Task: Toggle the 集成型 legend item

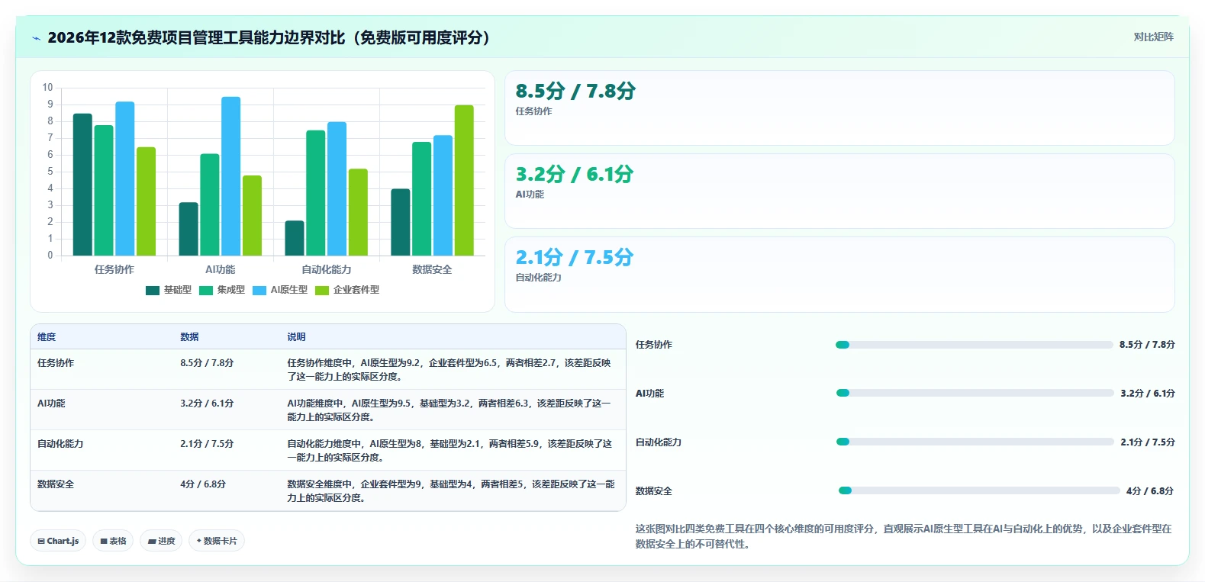Action: pos(222,290)
